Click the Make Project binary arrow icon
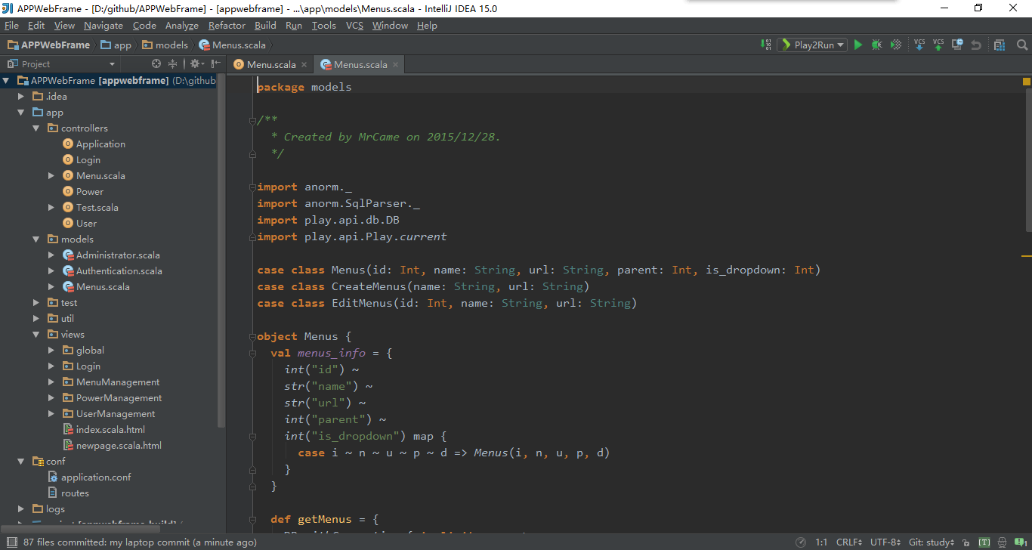Viewport: 1032px width, 550px height. click(767, 45)
